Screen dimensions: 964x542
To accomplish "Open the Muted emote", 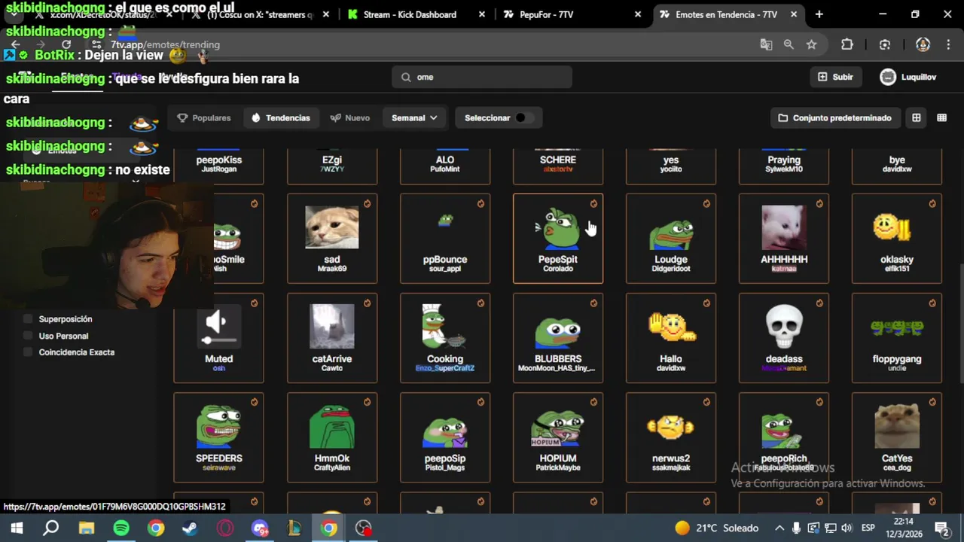I will [219, 338].
